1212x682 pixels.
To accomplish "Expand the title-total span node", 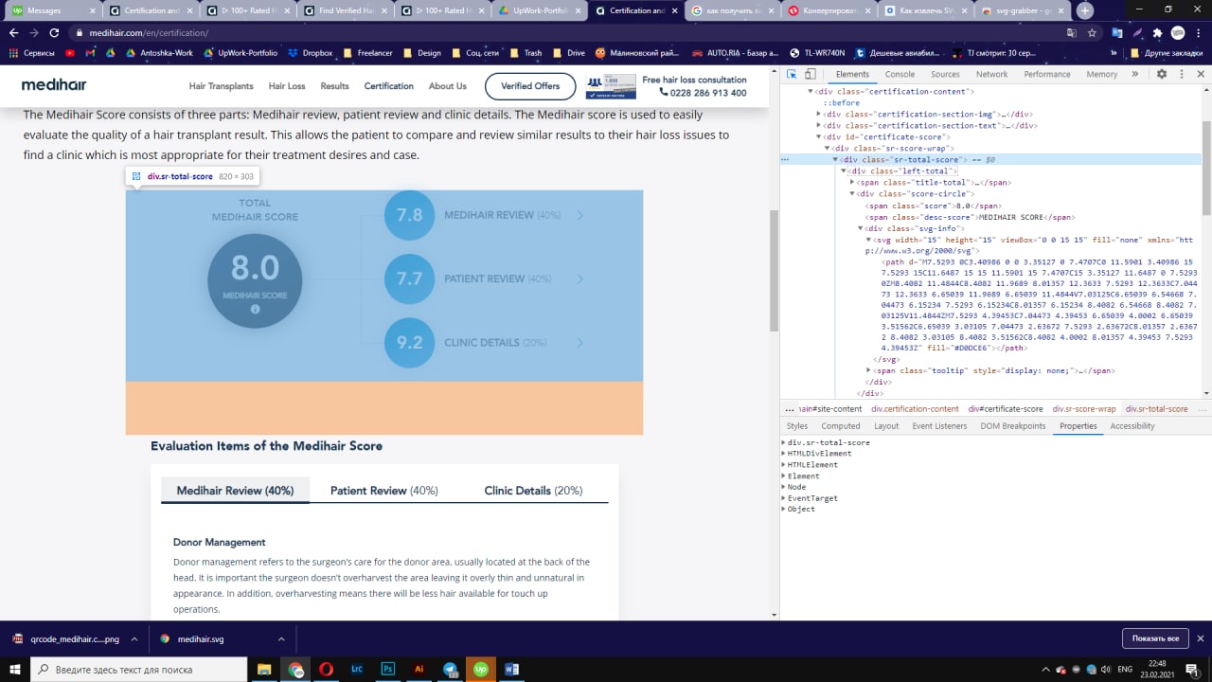I will [x=852, y=182].
